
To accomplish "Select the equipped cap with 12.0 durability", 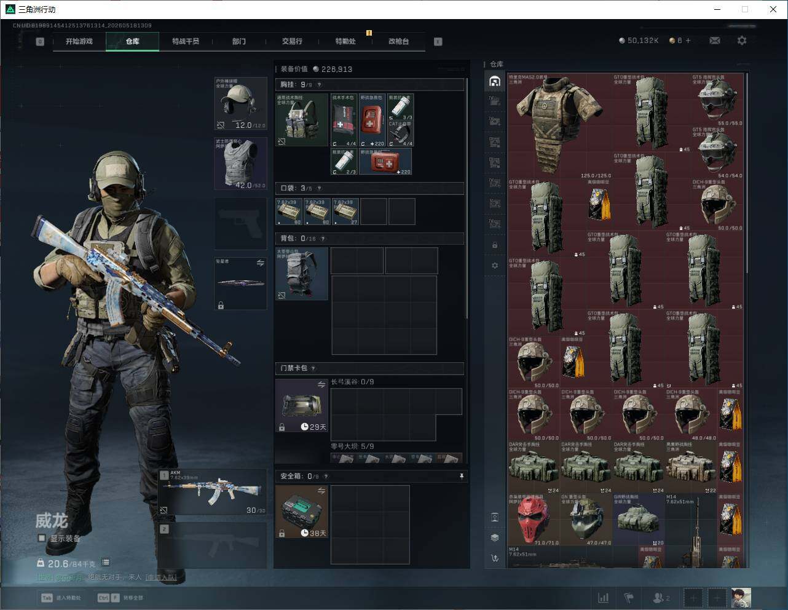I will [x=240, y=103].
